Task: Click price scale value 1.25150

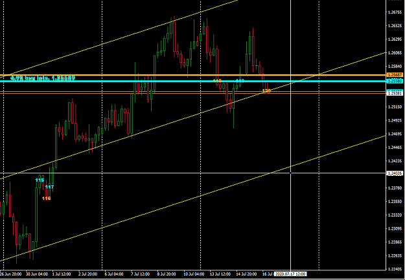Action: click(395, 107)
